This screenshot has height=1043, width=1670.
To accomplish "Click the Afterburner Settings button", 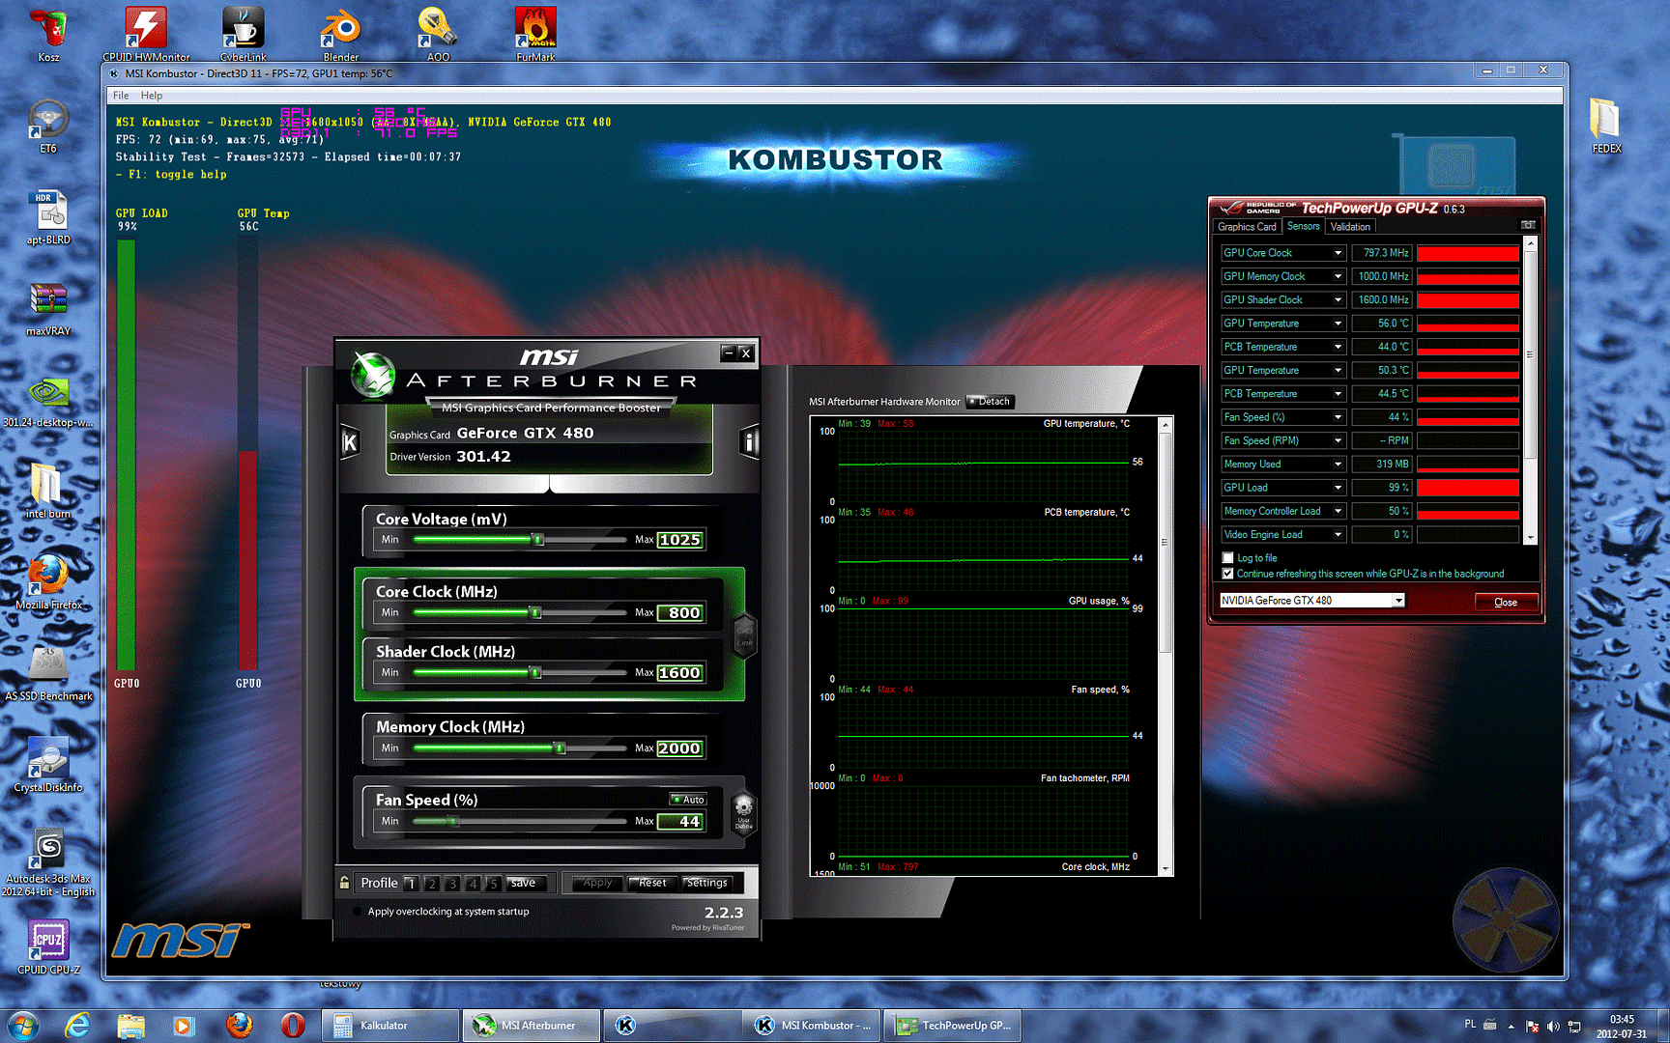I will 706,883.
